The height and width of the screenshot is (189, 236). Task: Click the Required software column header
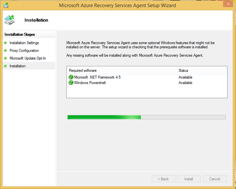click(122, 71)
